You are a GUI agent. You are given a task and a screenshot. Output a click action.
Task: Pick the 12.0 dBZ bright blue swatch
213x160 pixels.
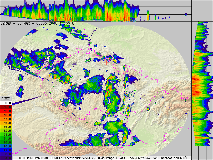6,150
